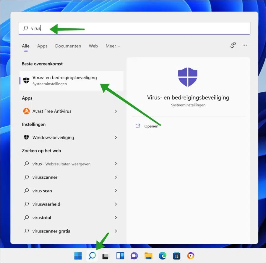266x263 pixels.
Task: Open the Widgets panel icon in taskbar
Action: coord(120,256)
